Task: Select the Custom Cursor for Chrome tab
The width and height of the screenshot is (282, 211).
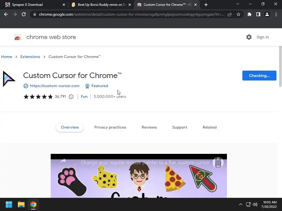Action: pos(167,5)
